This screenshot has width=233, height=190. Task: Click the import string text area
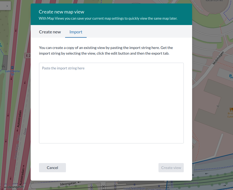(x=111, y=103)
